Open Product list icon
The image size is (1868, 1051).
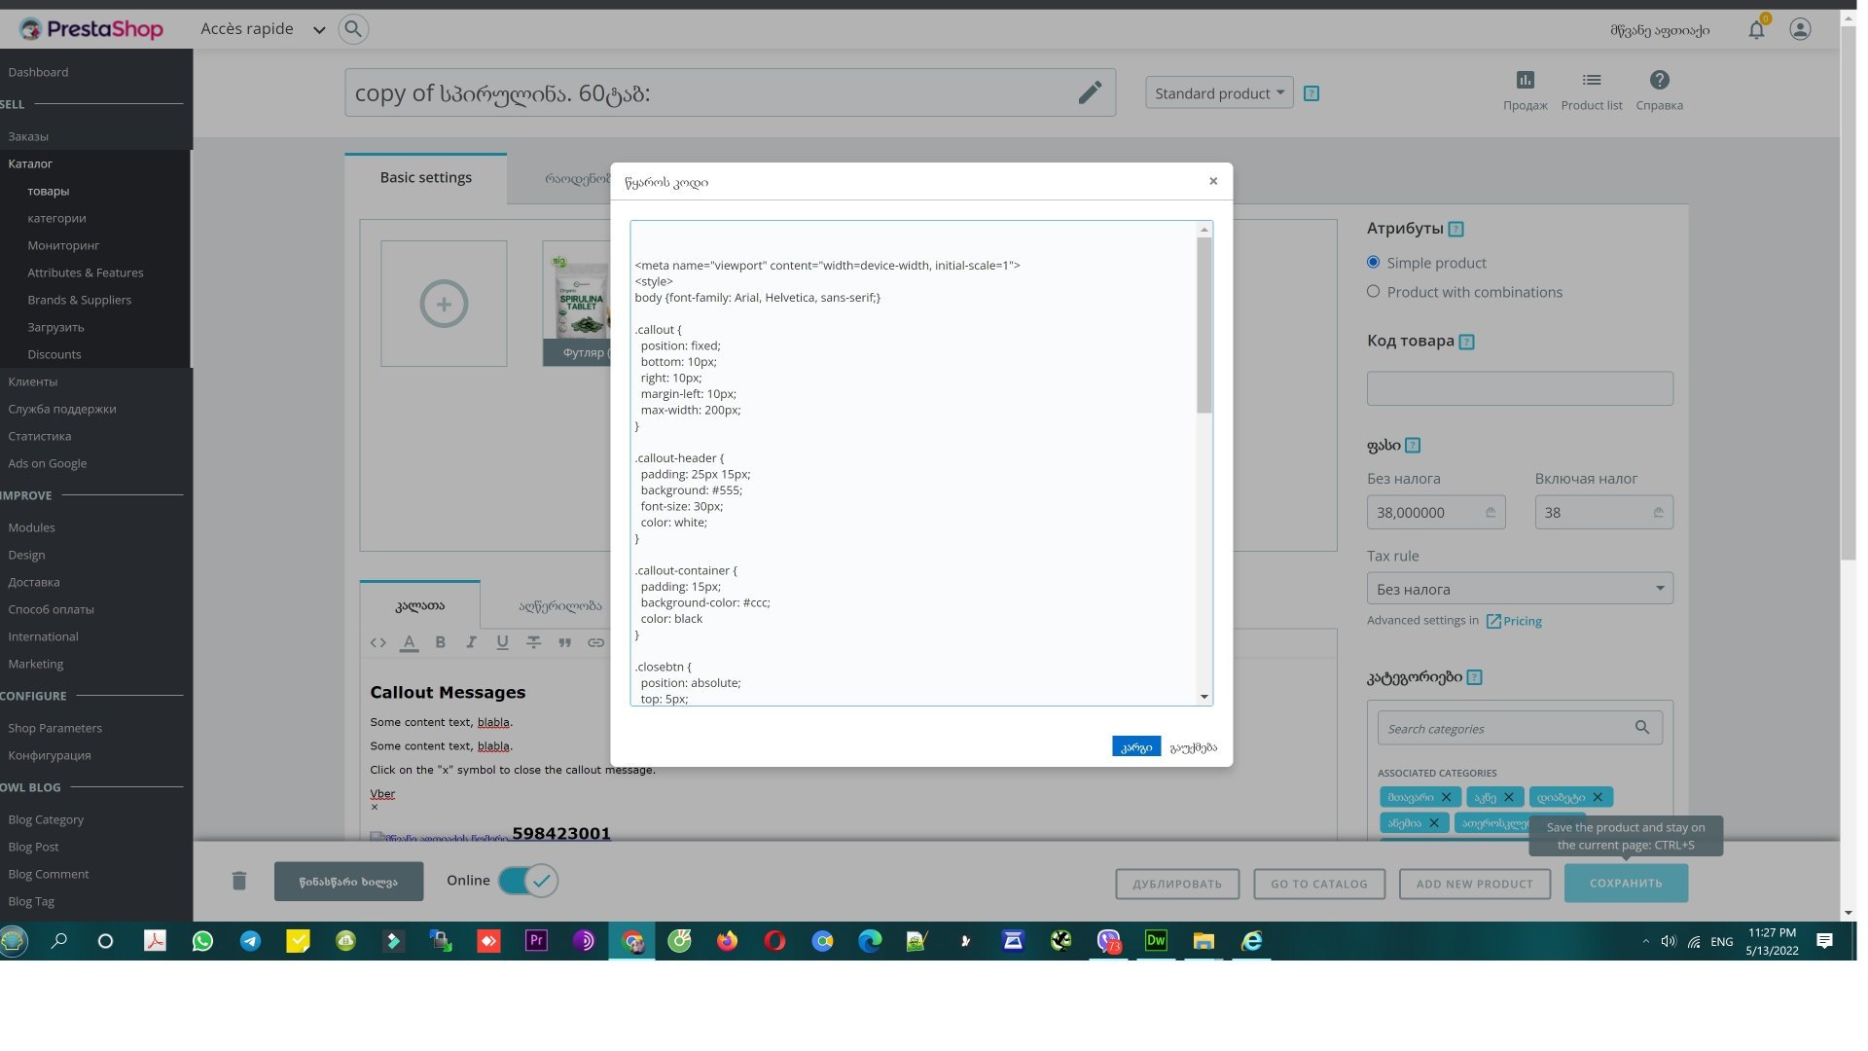point(1591,81)
